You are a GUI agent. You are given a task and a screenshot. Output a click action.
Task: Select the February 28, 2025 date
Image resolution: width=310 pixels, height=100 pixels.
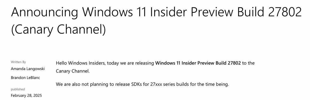(26, 96)
